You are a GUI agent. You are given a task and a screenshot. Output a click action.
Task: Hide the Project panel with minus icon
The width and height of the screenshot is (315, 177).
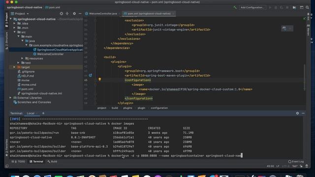point(80,14)
